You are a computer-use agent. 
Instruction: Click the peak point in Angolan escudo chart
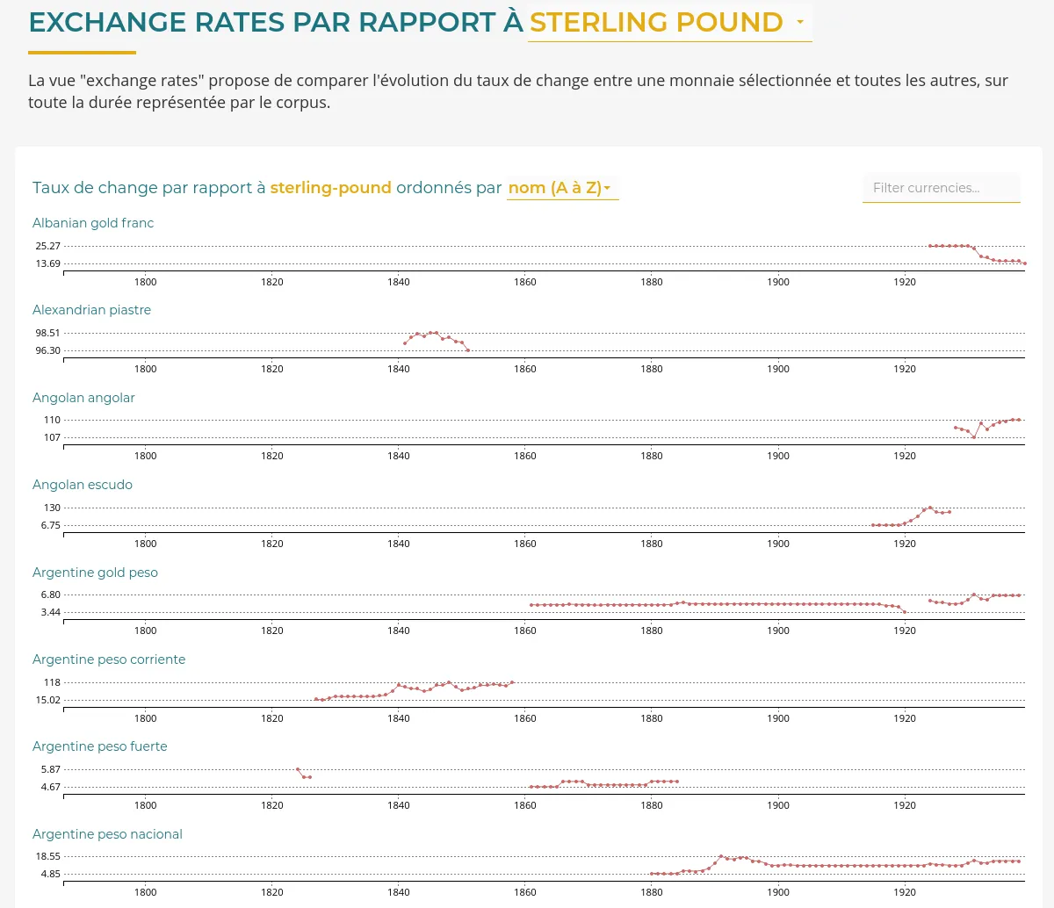pos(930,508)
